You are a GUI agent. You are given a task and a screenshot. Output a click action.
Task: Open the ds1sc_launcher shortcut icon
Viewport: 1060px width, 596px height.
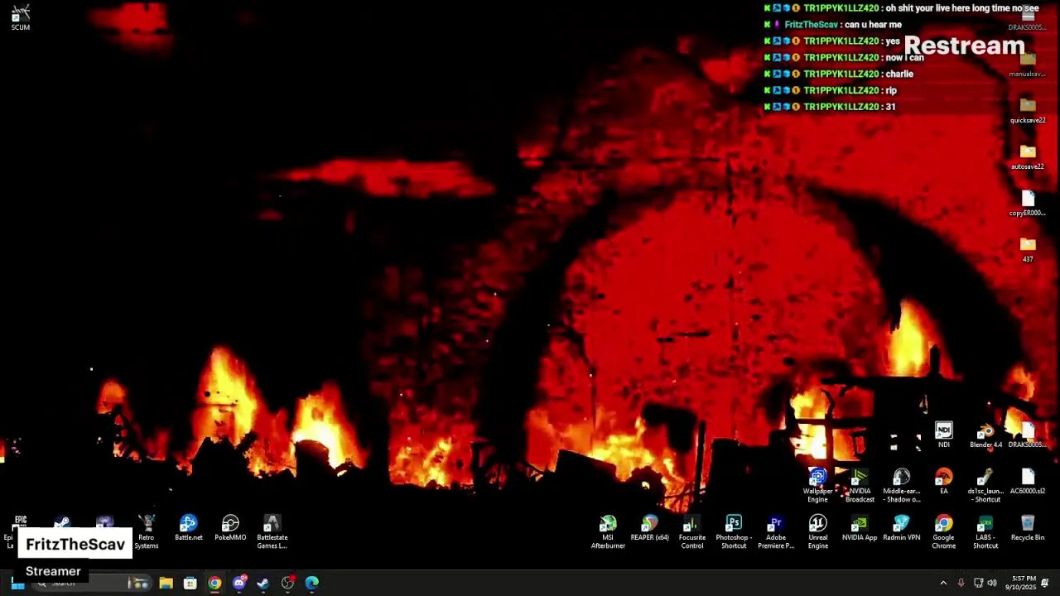[x=985, y=485]
